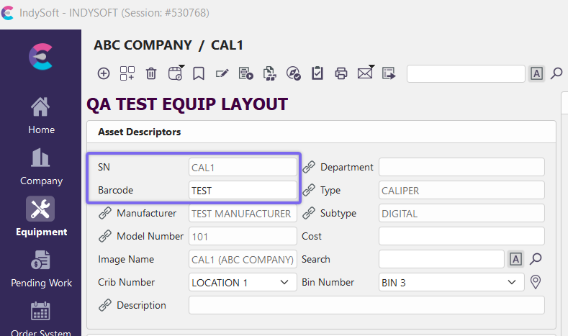Open the envelope email dropdown in toolbar
This screenshot has height=336, width=568.
point(365,73)
